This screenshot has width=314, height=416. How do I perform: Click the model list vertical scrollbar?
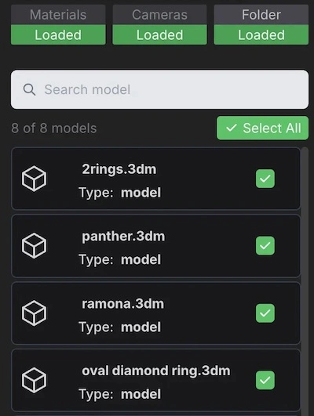[x=305, y=281]
